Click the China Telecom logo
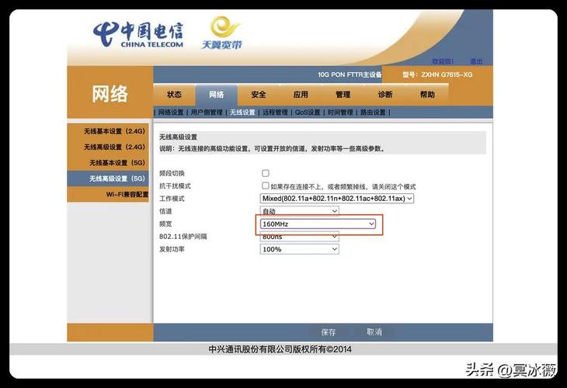567x388 pixels. [138, 35]
